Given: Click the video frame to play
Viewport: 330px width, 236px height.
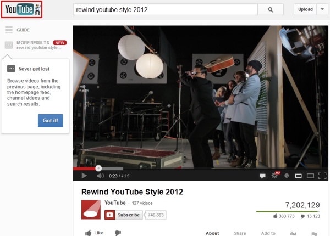Looking at the screenshot, I should click(201, 97).
